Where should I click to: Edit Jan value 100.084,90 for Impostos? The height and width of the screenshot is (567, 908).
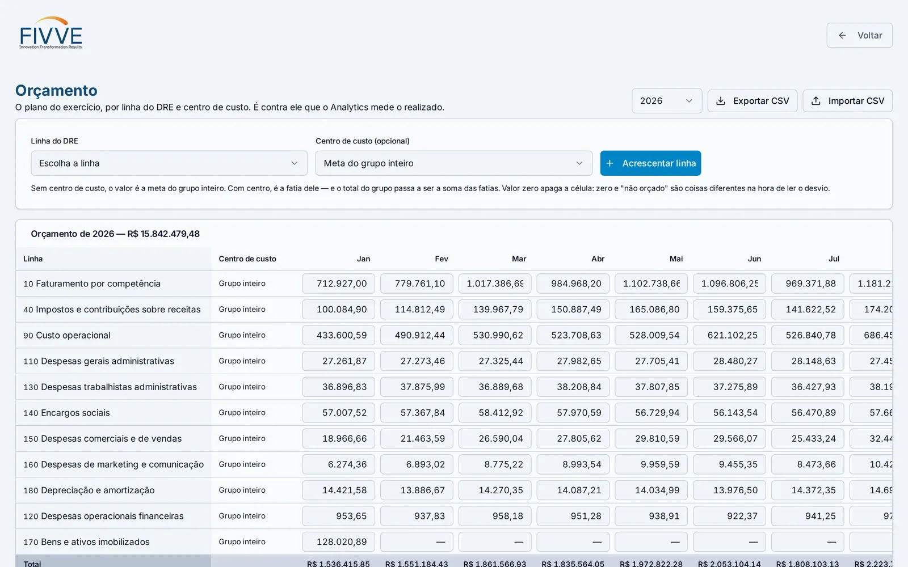click(338, 310)
